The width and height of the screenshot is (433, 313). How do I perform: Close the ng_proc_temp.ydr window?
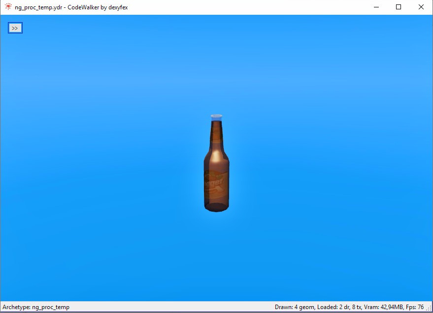[421, 7]
